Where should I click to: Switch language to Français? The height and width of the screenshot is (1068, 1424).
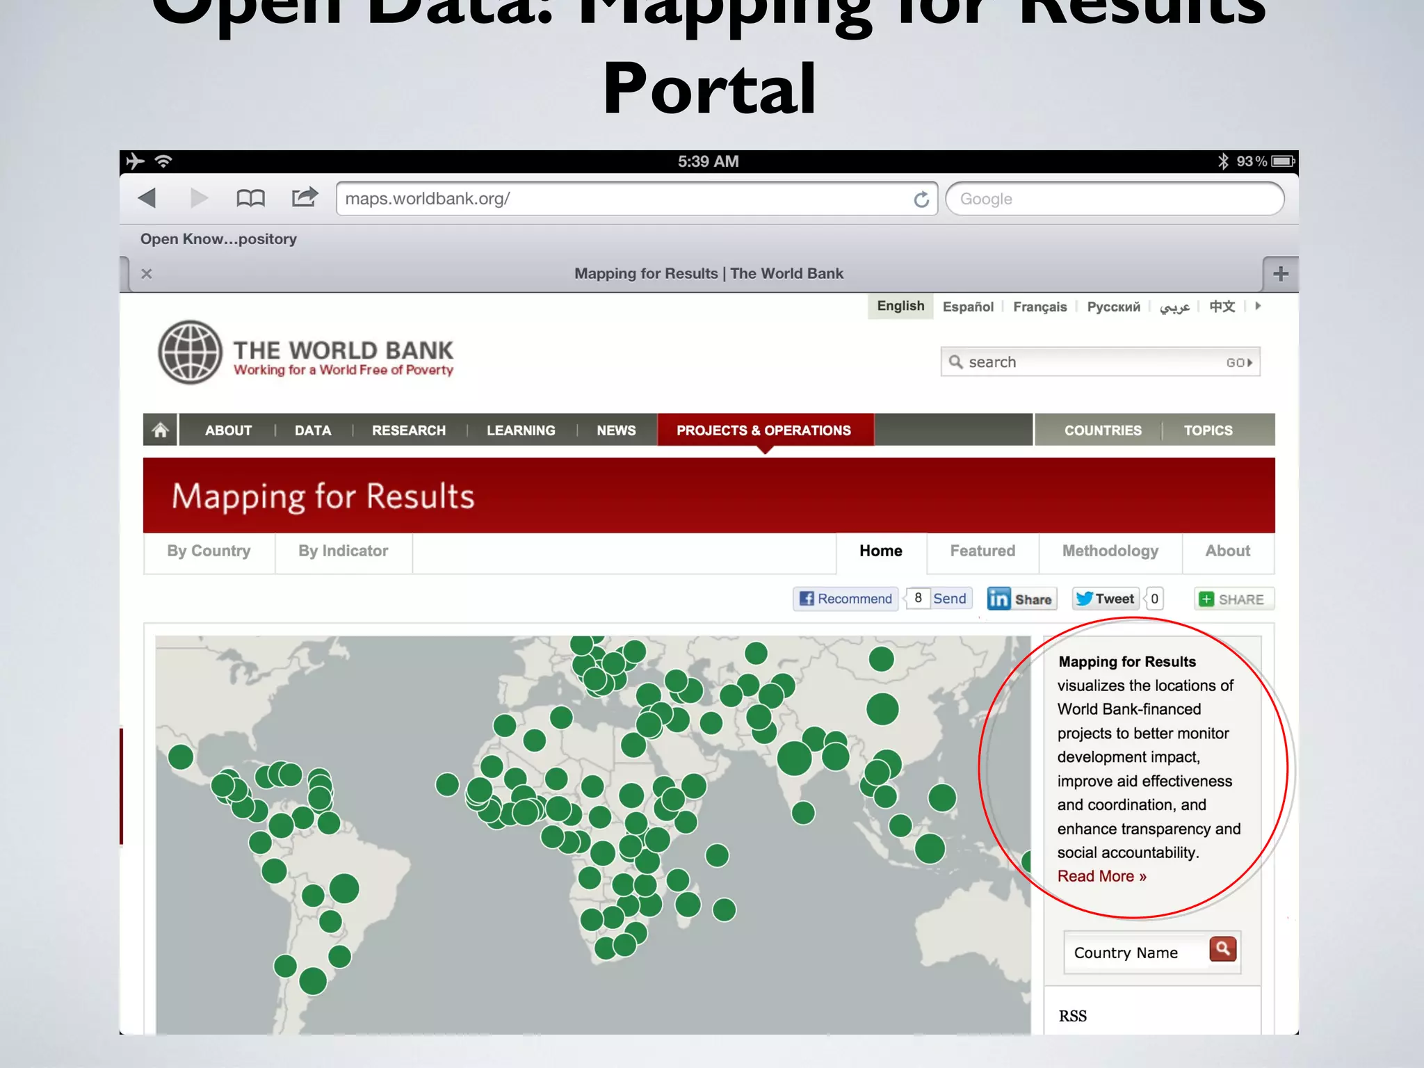coord(1039,307)
